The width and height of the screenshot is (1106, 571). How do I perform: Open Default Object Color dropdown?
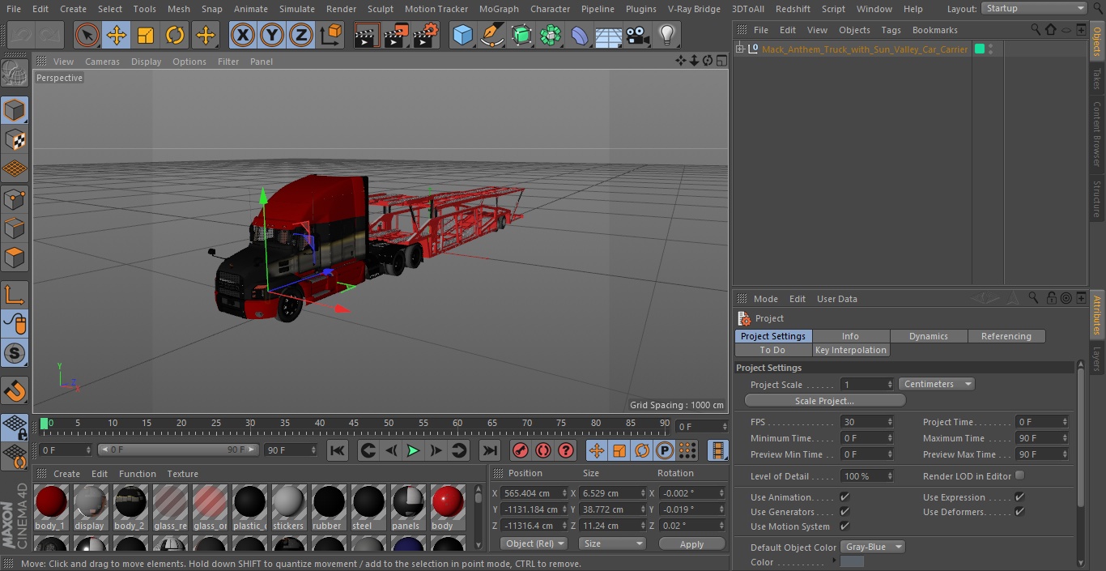coord(873,547)
